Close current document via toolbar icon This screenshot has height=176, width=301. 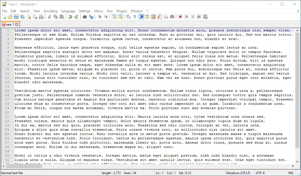[29, 17]
